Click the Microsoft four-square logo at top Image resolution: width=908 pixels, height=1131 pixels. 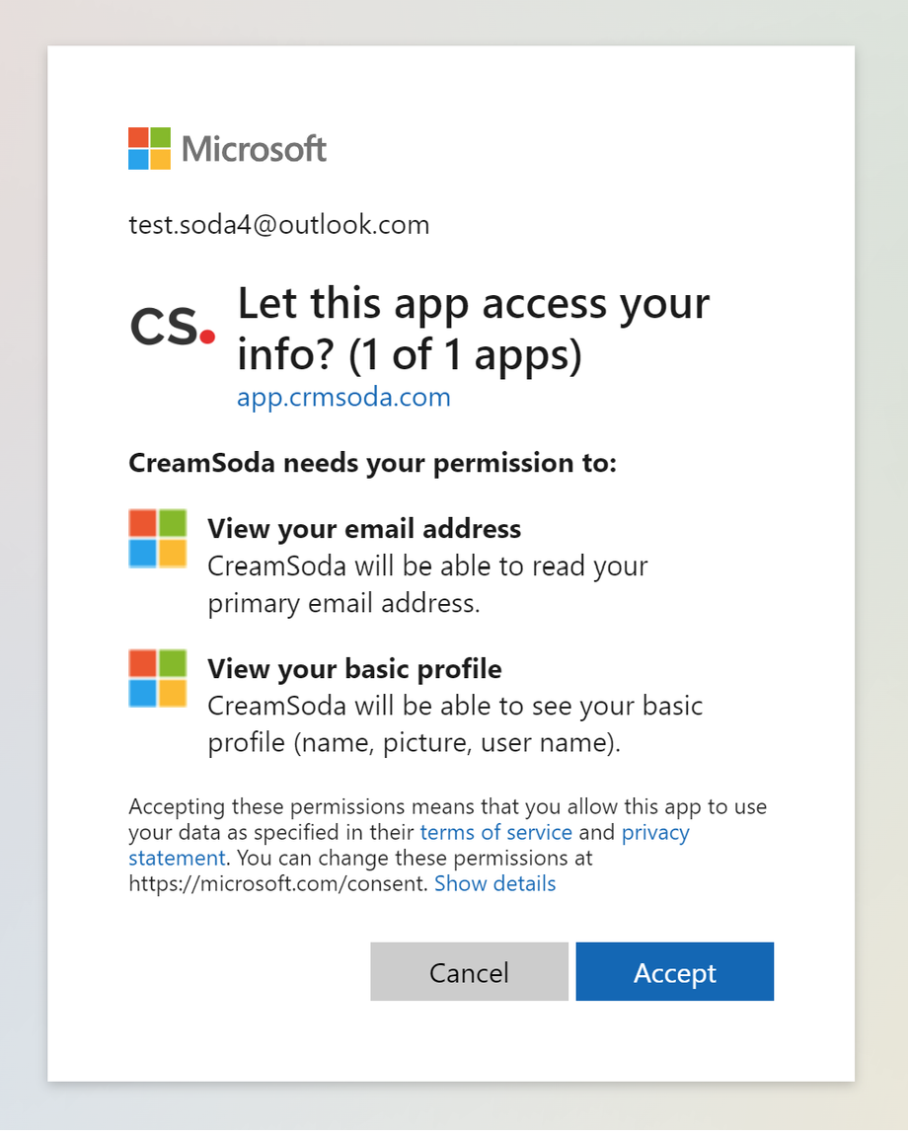(x=149, y=148)
